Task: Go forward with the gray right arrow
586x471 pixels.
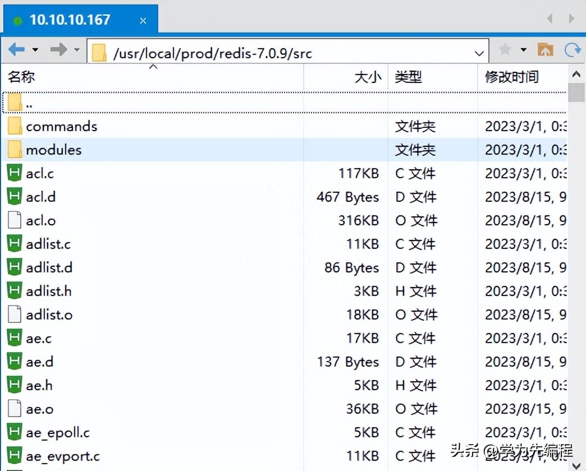Action: click(59, 49)
